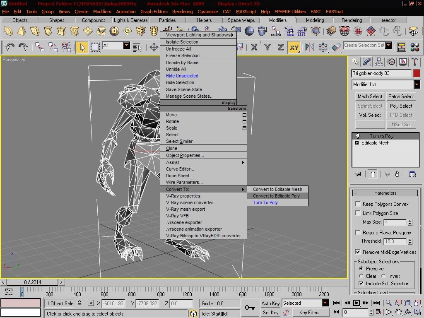Screen dimensions: 424x318
Task: Expand the Editable Mesh stack entry
Action: click(357, 142)
